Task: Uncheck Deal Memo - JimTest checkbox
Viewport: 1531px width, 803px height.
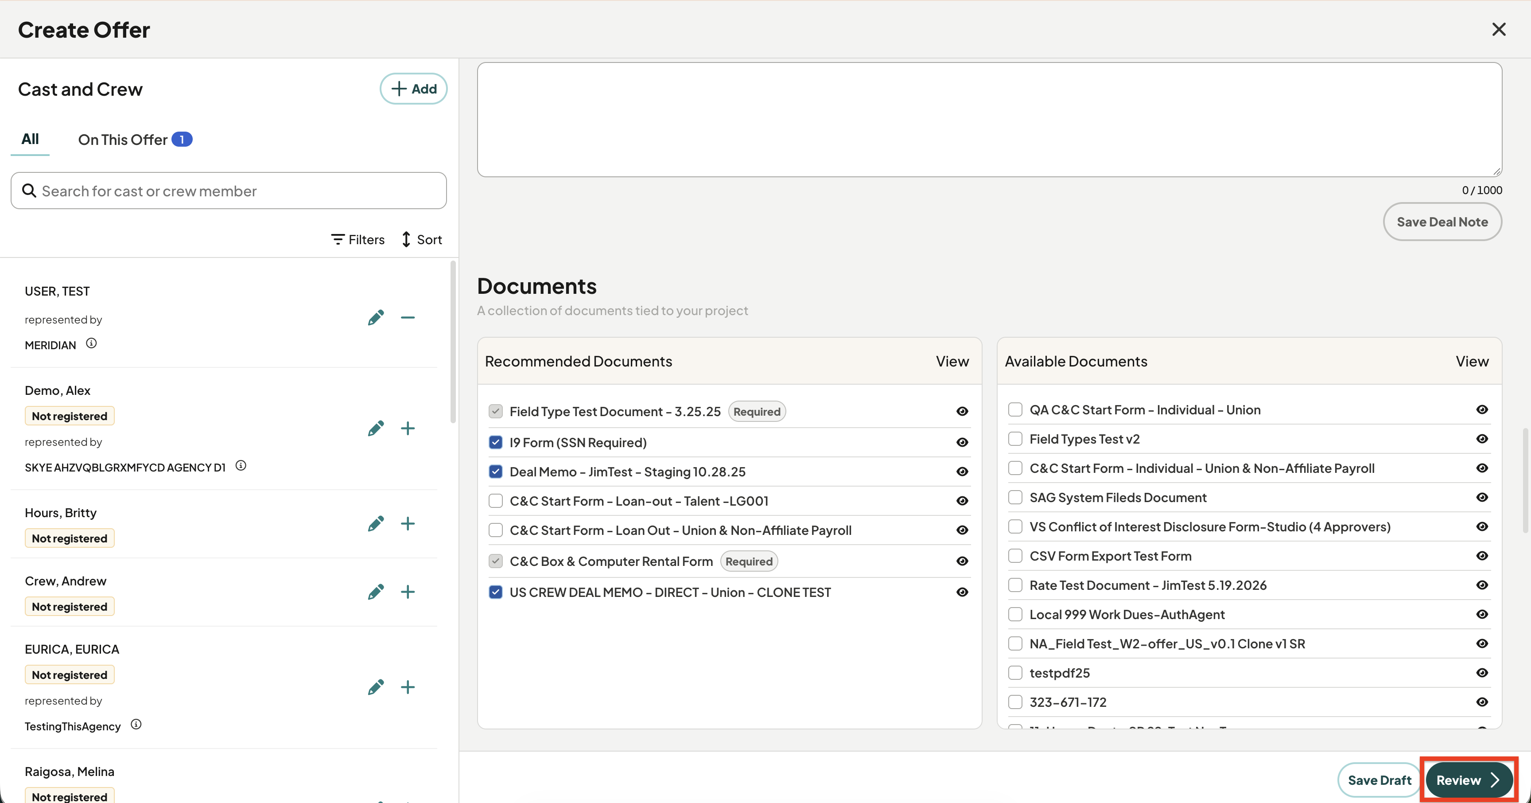Action: (496, 472)
